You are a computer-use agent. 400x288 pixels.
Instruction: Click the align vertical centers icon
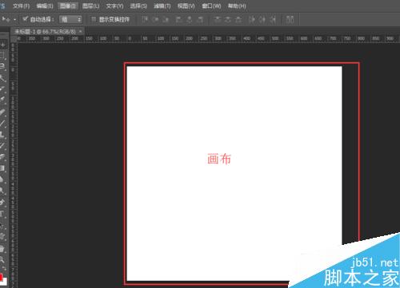point(156,19)
